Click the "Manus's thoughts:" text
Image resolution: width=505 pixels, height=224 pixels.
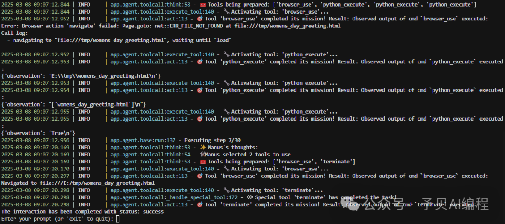tap(233, 148)
